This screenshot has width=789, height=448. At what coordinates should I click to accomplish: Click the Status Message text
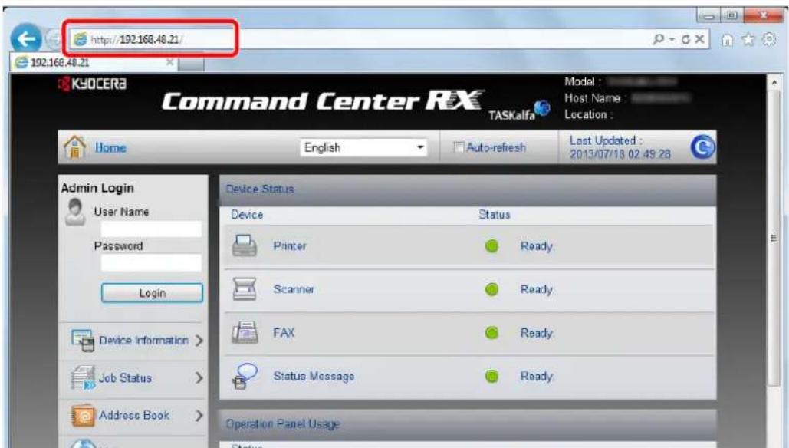[314, 376]
